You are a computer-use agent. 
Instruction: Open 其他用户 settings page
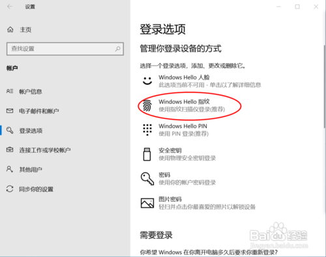tap(31, 169)
